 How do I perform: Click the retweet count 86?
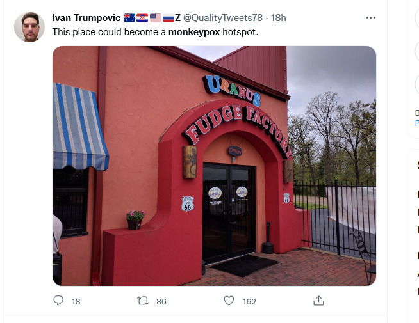[161, 301]
